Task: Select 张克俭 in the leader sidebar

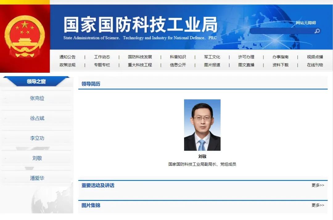Action: [x=37, y=98]
